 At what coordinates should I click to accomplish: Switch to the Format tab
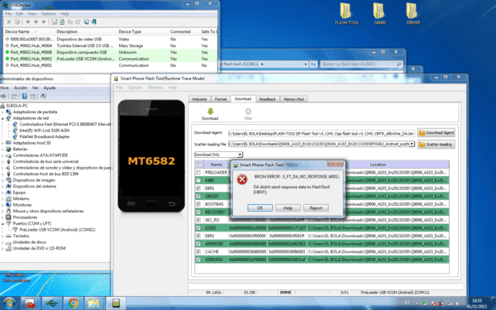pyautogui.click(x=221, y=99)
